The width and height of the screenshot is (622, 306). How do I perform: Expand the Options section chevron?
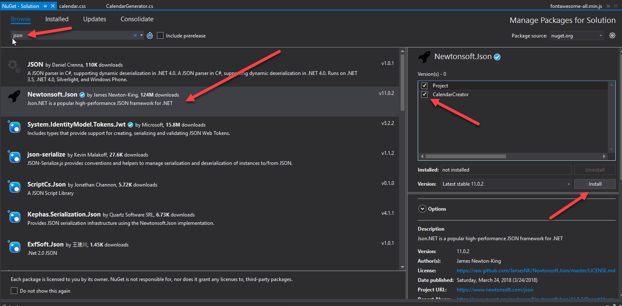click(x=422, y=209)
